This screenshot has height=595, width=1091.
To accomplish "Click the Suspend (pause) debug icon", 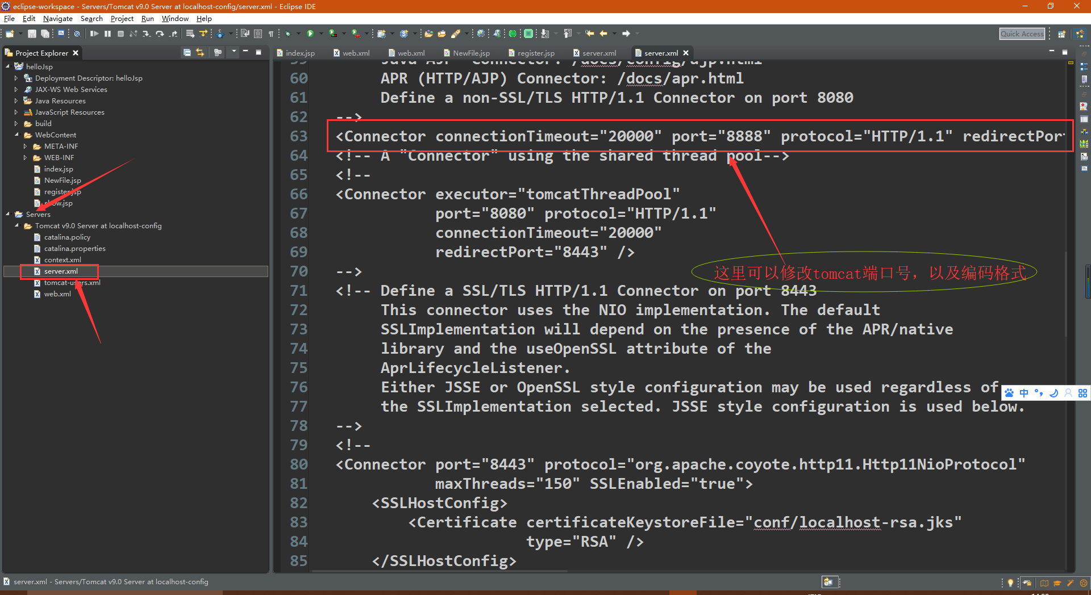I will pos(107,33).
